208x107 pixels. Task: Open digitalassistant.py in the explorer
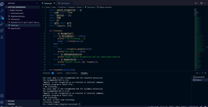click(x=22, y=16)
